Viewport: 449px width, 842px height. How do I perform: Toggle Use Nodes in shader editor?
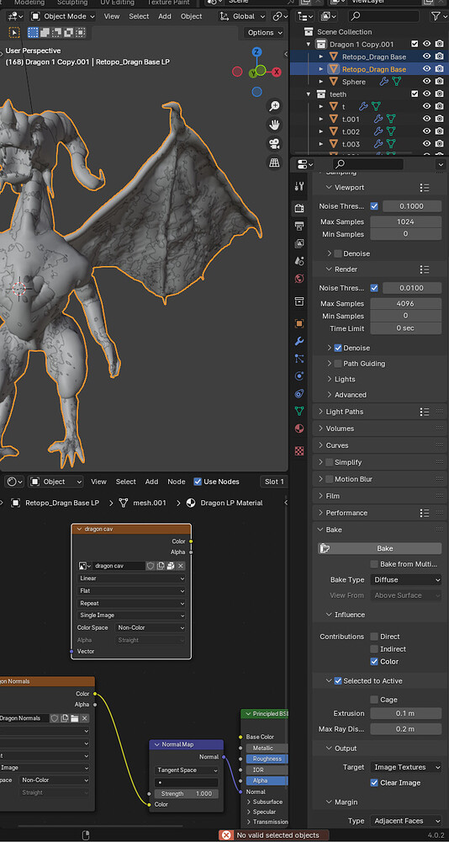click(198, 482)
